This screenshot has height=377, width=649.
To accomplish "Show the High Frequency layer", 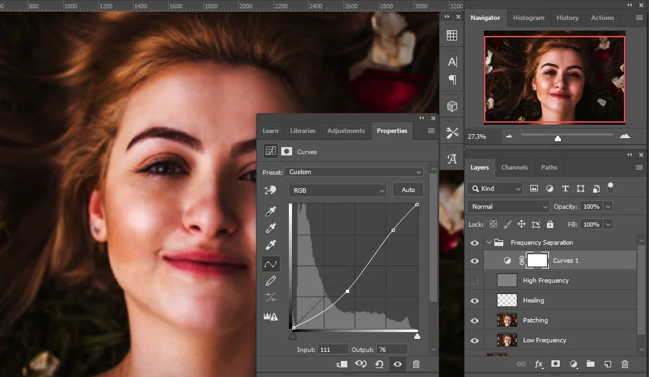I will 474,281.
